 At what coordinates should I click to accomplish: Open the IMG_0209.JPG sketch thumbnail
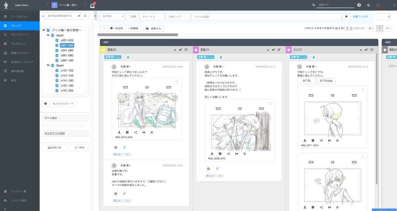(x=240, y=128)
